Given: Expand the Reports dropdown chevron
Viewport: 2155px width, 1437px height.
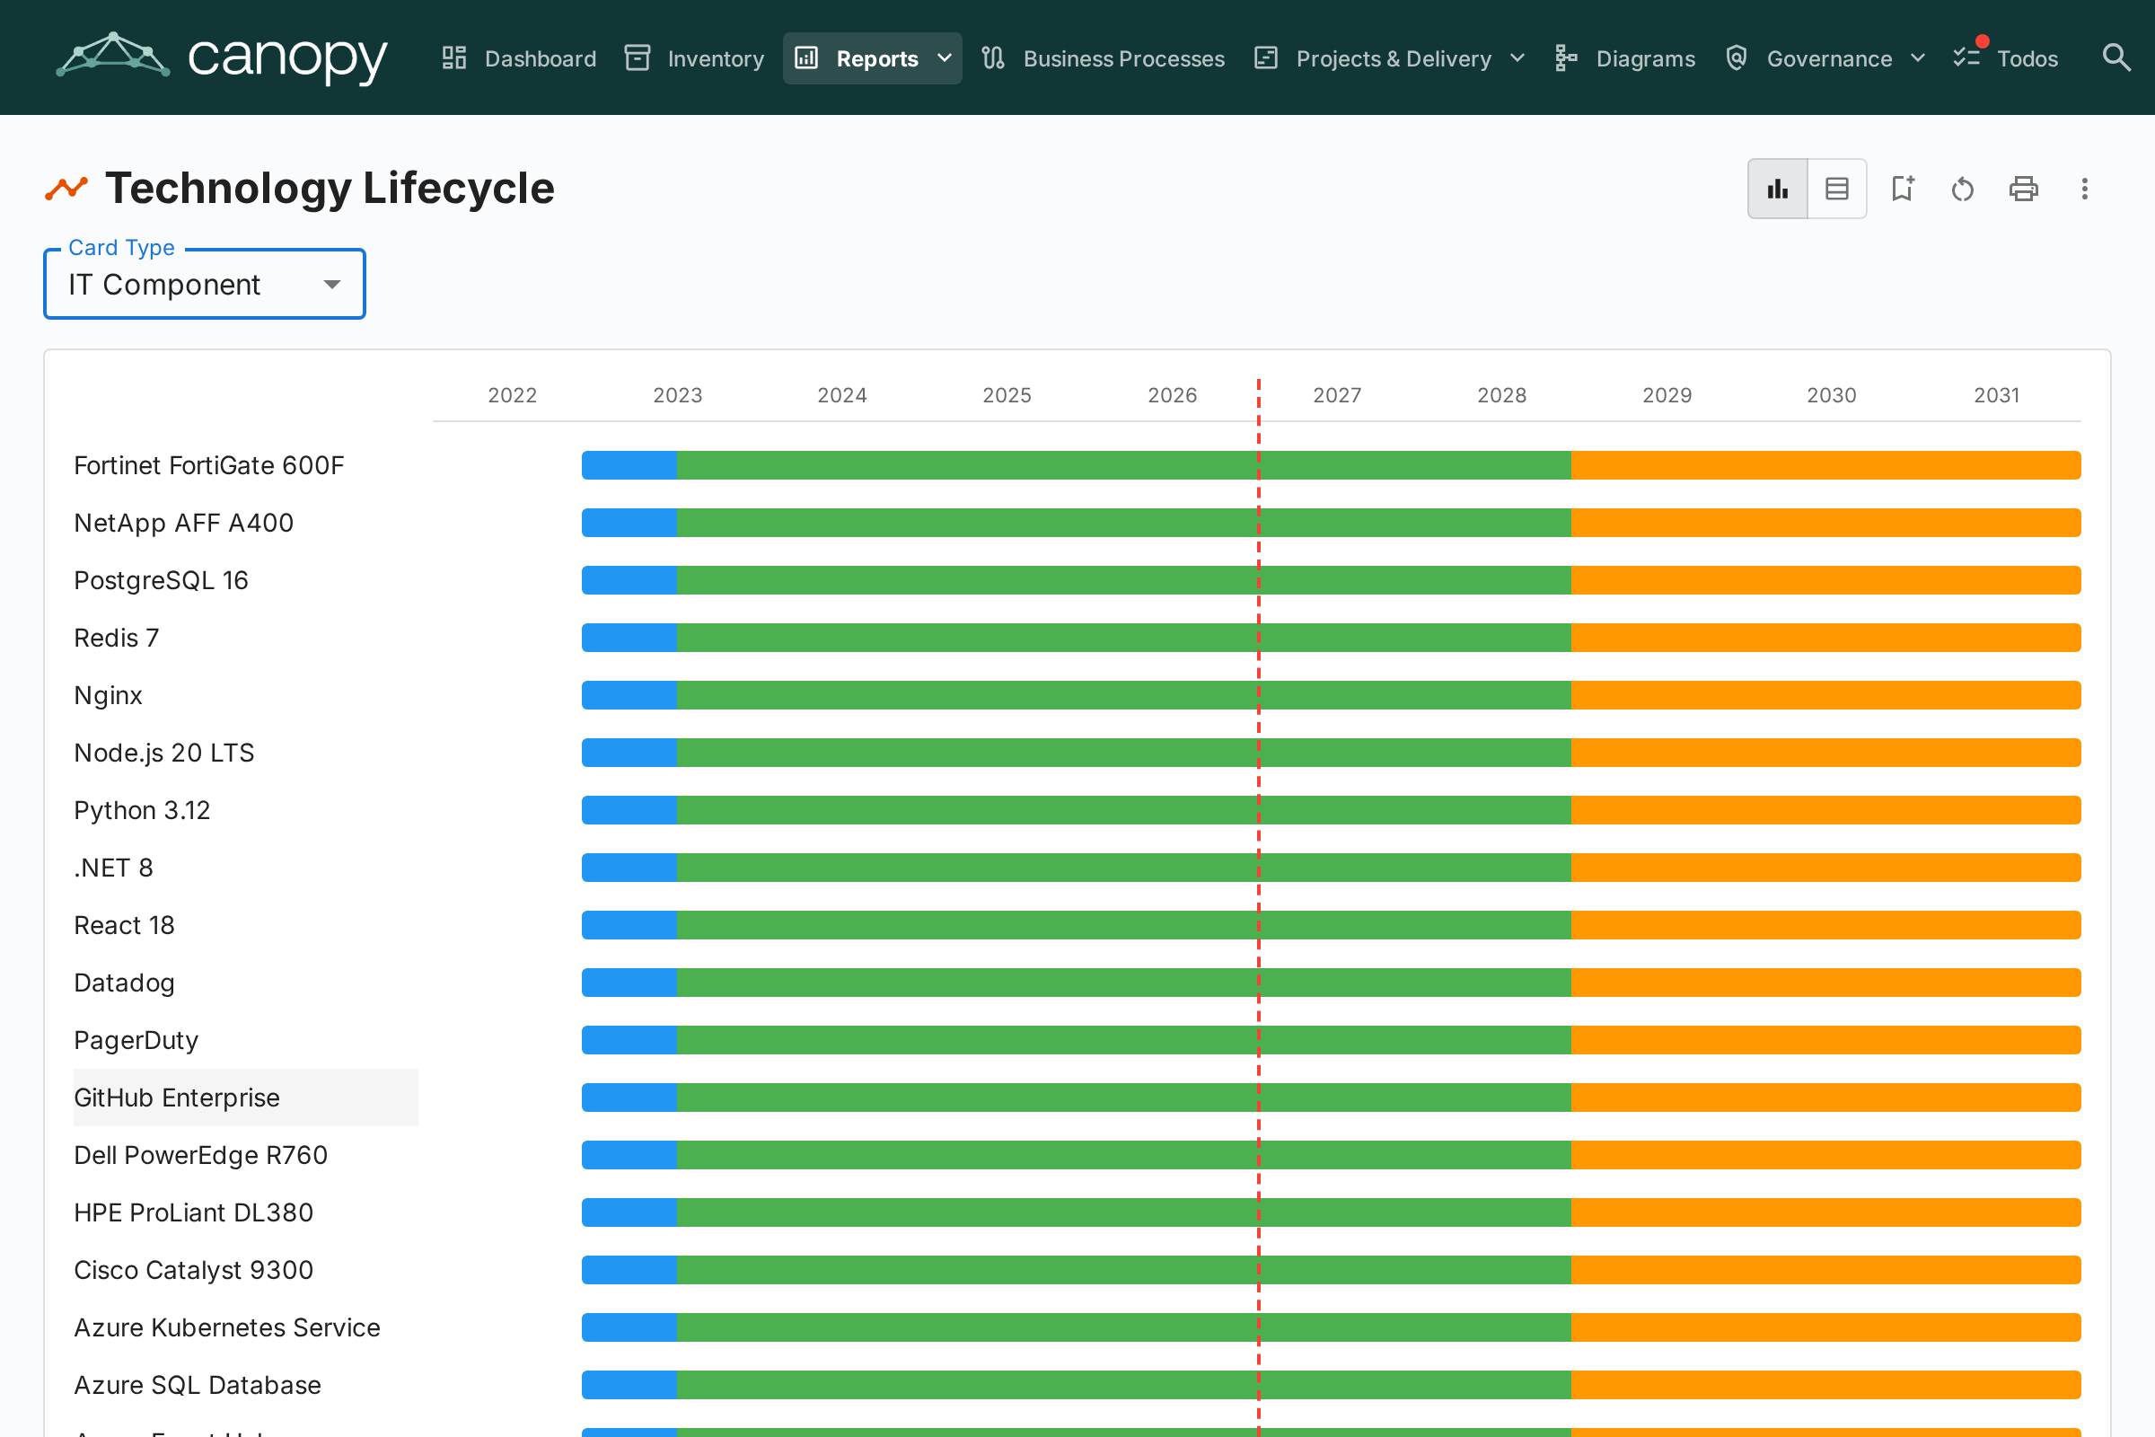Looking at the screenshot, I should tap(945, 58).
